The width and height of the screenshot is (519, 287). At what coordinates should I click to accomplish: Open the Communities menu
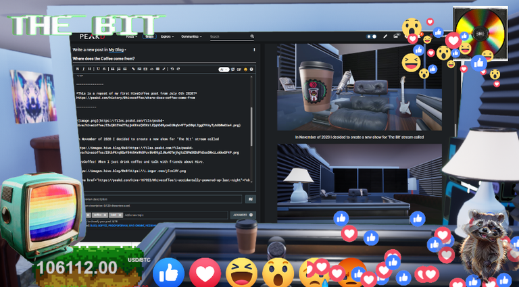[x=191, y=36]
